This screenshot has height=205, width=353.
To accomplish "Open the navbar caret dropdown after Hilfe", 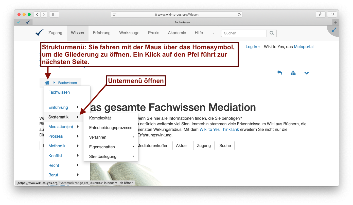I will [213, 33].
